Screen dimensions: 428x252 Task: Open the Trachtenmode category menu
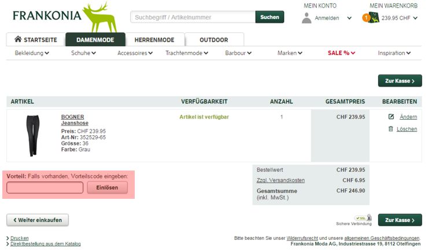click(x=187, y=53)
